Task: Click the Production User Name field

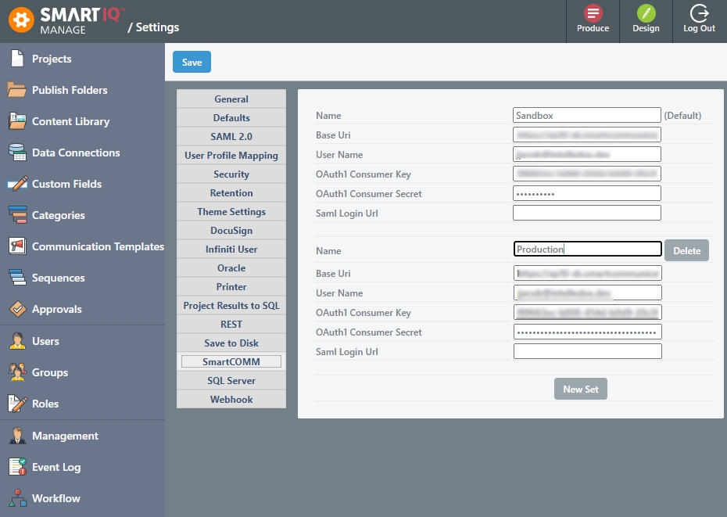Action: tap(587, 293)
